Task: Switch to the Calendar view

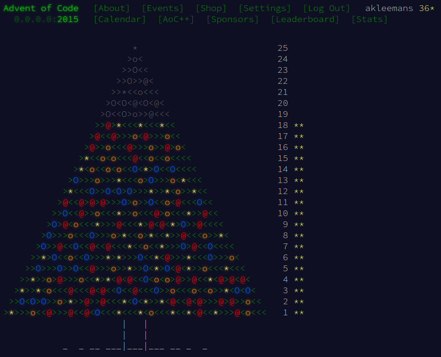Action: 119,20
